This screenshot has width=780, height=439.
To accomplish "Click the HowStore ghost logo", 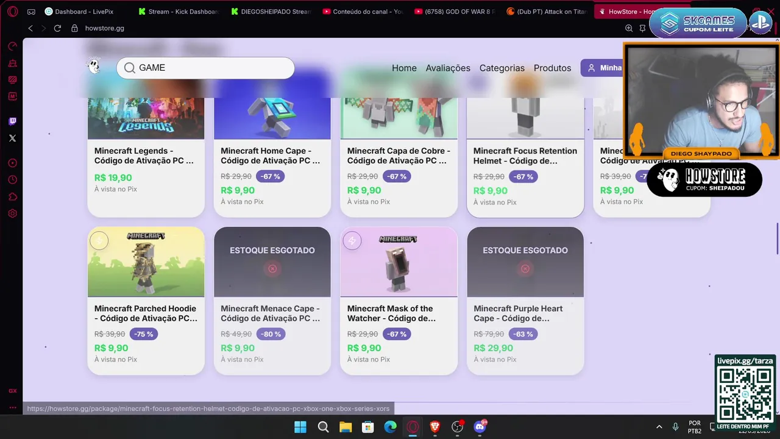I will click(94, 66).
